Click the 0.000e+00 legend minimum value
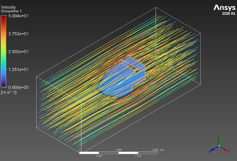Screen dimensions: 237x161 [18, 87]
